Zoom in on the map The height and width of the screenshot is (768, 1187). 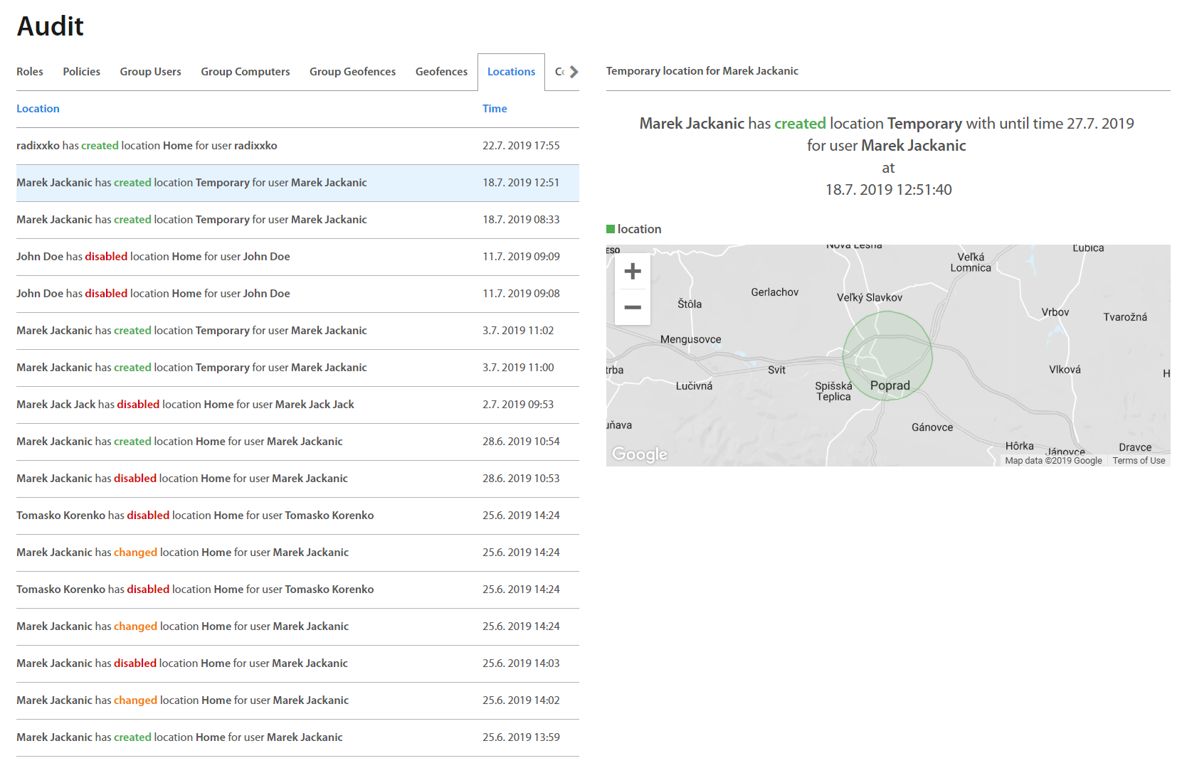(633, 272)
